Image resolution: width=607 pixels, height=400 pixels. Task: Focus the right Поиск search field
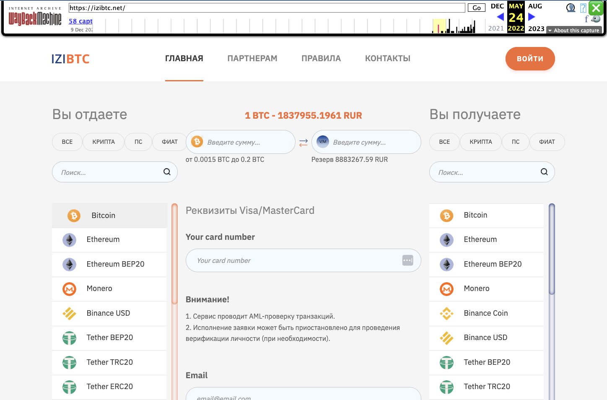coord(492,172)
